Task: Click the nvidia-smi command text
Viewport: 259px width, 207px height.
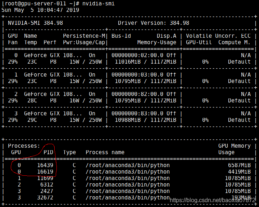Action: pos(99,4)
